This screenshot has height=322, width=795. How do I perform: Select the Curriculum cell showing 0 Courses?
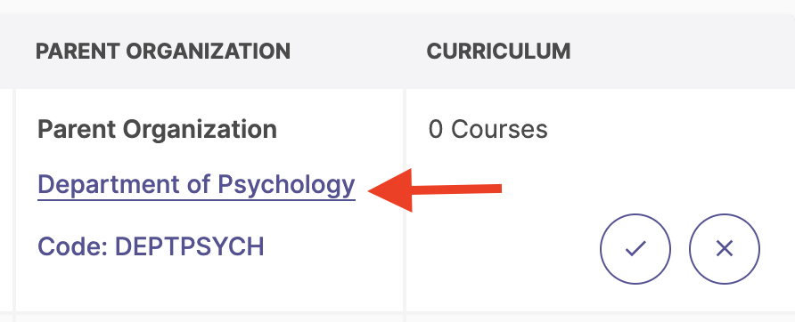601,200
